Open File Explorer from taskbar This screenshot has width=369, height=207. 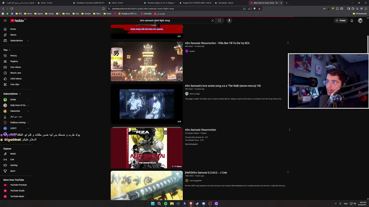pos(172,204)
